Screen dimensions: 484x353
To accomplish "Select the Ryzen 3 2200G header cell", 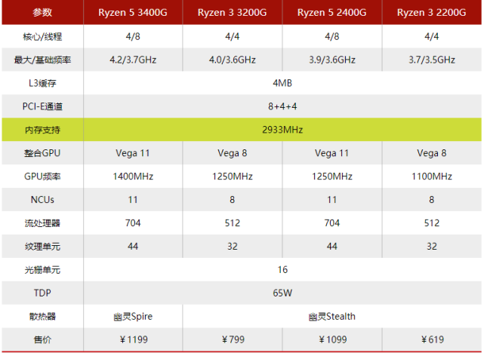I will (x=432, y=12).
